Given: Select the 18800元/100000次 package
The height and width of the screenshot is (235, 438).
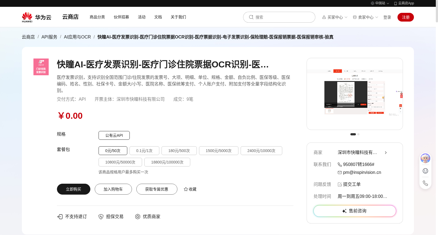Looking at the screenshot, I should tap(167, 162).
